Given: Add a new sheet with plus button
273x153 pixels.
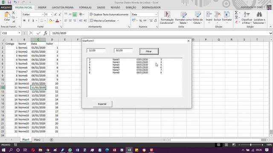Looking at the screenshot, I should (x=51, y=140).
